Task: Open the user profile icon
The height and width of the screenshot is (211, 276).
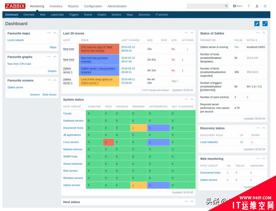Action: coord(257,6)
